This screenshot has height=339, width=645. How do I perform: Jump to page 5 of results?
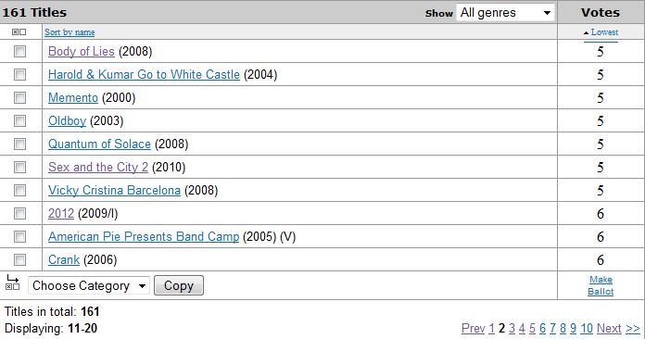tap(532, 328)
